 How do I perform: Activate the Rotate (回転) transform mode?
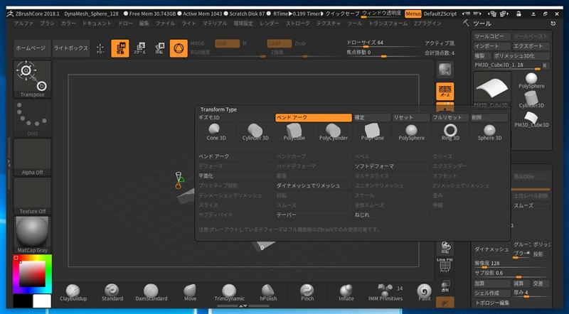(x=159, y=48)
